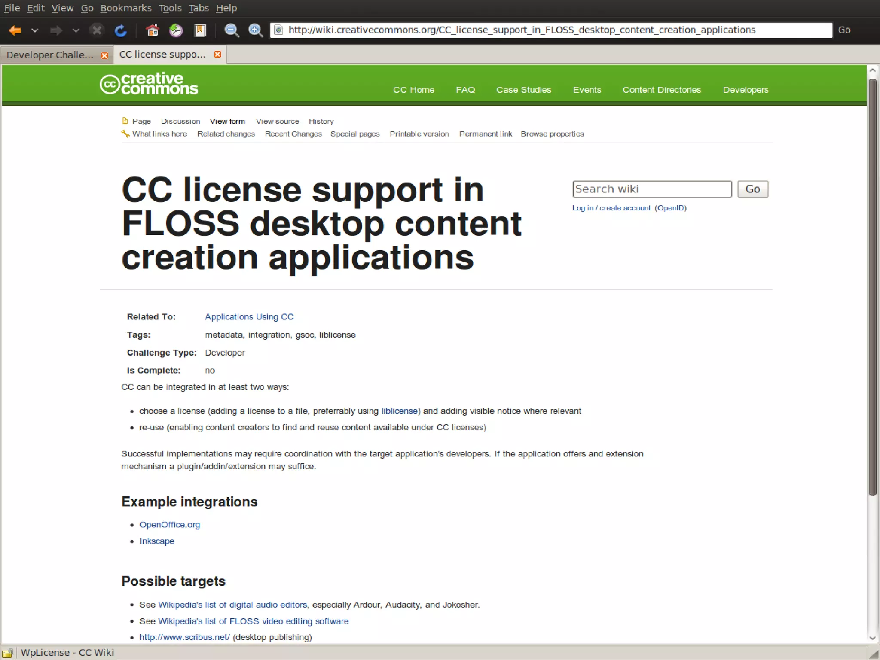The width and height of the screenshot is (880, 660).
Task: Click the page icon in the address bar
Action: [278, 30]
